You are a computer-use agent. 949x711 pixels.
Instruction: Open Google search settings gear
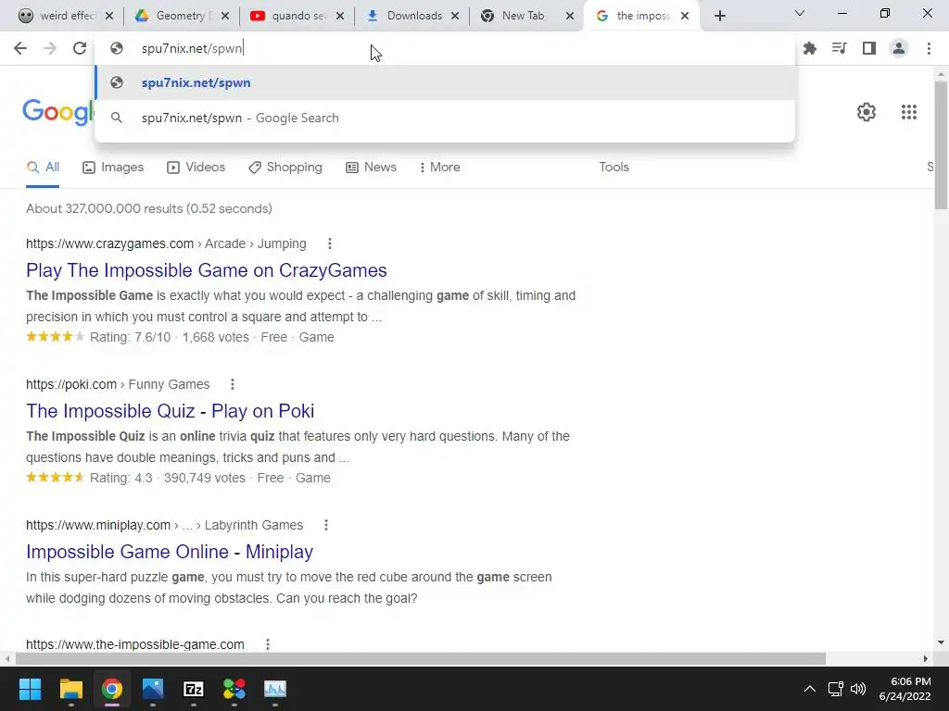click(x=867, y=112)
